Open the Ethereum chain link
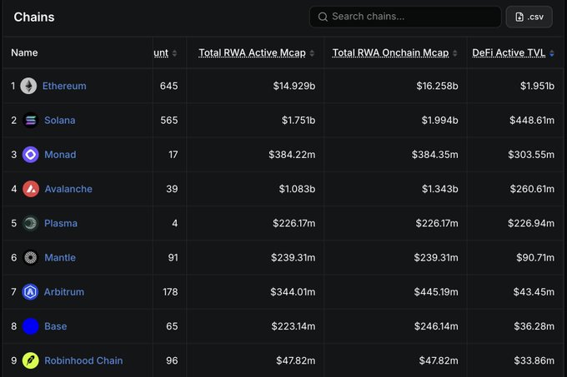The image size is (567, 377). pos(64,86)
